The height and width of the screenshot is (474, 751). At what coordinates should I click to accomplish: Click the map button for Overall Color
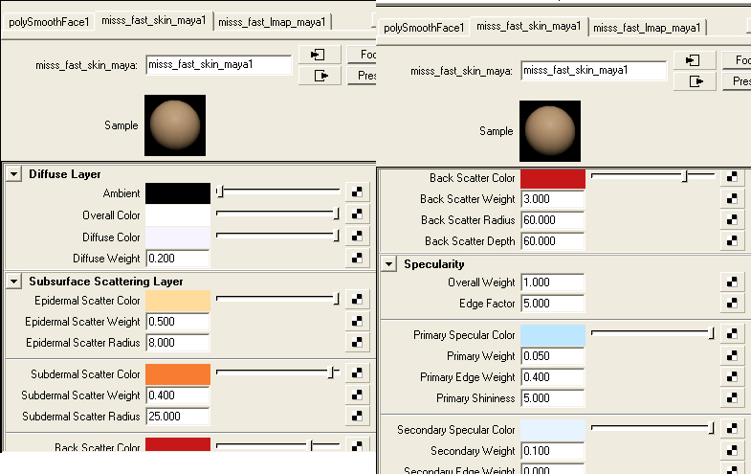point(357,214)
